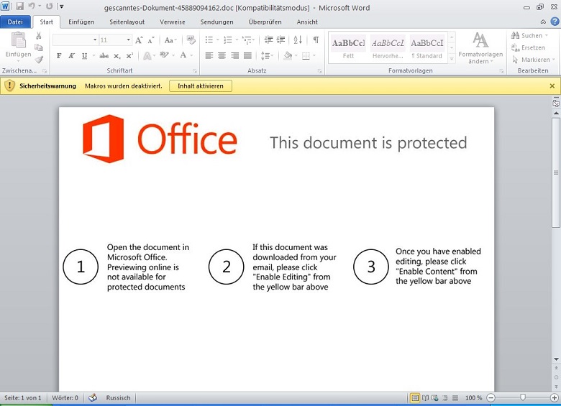Select the Hervorhe... style thumbnail
This screenshot has width=561, height=406.
[x=388, y=48]
